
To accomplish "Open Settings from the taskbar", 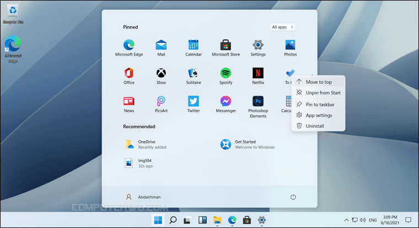I will coord(262,220).
